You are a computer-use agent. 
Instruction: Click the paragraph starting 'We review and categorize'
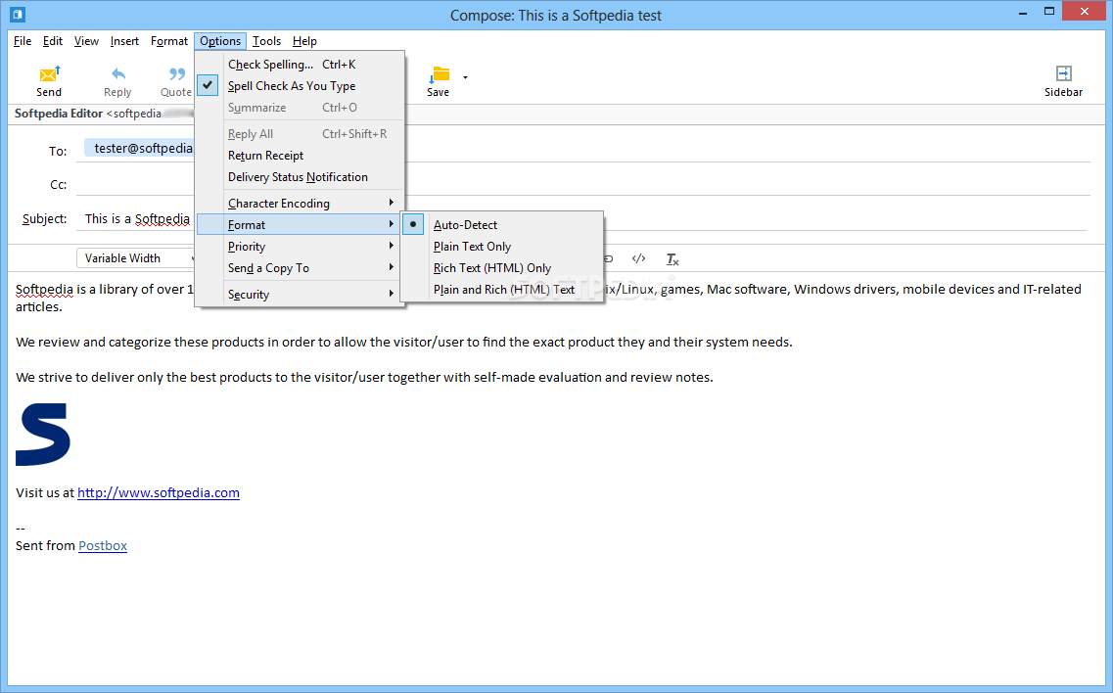click(x=404, y=343)
